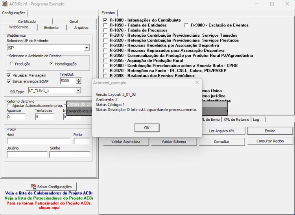
Task: Select the Produção radio button
Action: tap(11, 64)
